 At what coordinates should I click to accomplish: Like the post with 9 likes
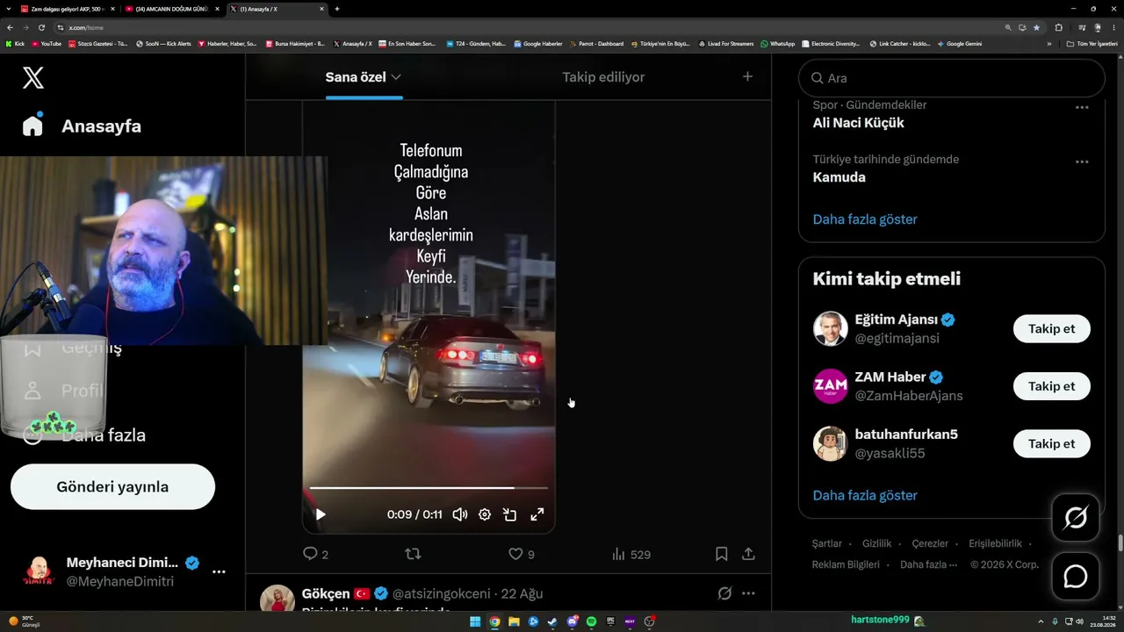522,554
